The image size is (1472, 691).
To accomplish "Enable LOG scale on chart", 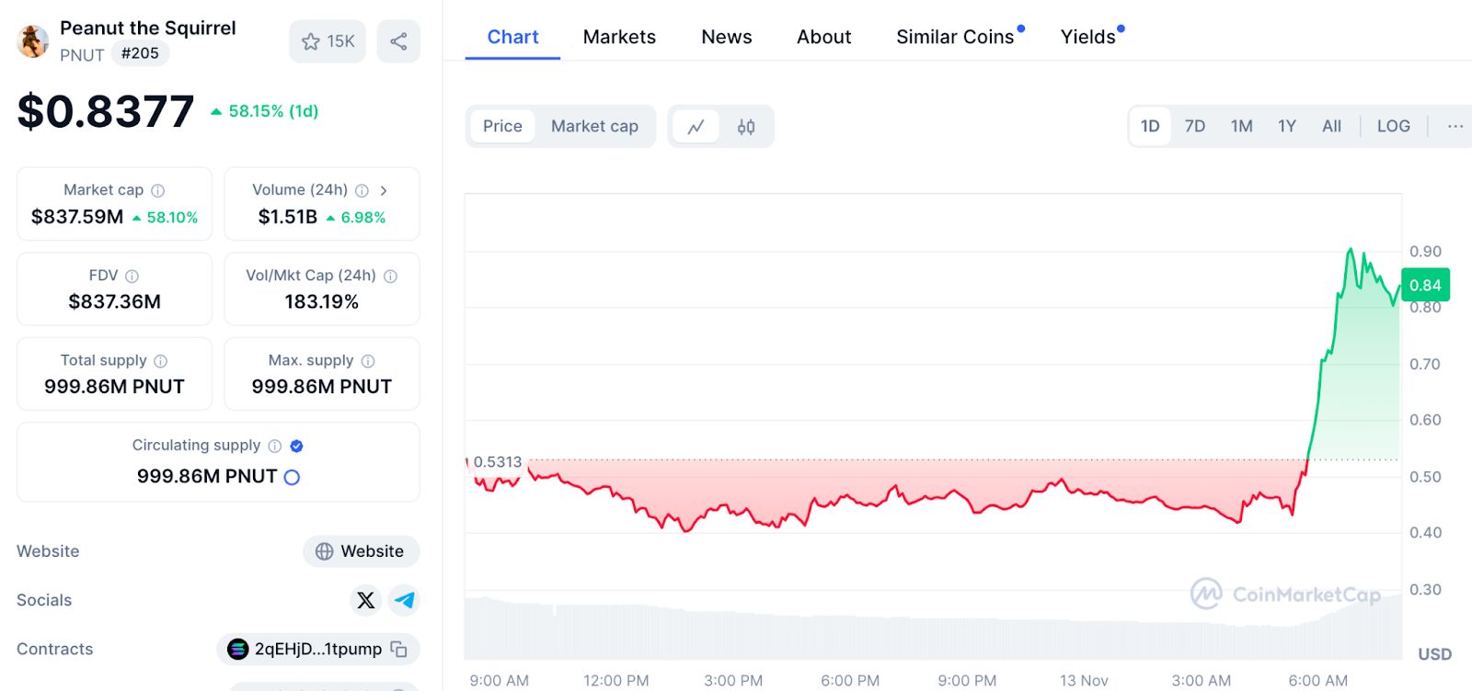I will tap(1393, 127).
